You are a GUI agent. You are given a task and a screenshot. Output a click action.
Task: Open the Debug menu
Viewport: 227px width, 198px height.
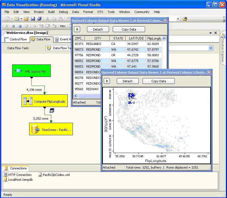(63, 12)
